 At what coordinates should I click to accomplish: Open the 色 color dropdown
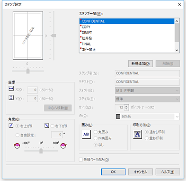147,117
